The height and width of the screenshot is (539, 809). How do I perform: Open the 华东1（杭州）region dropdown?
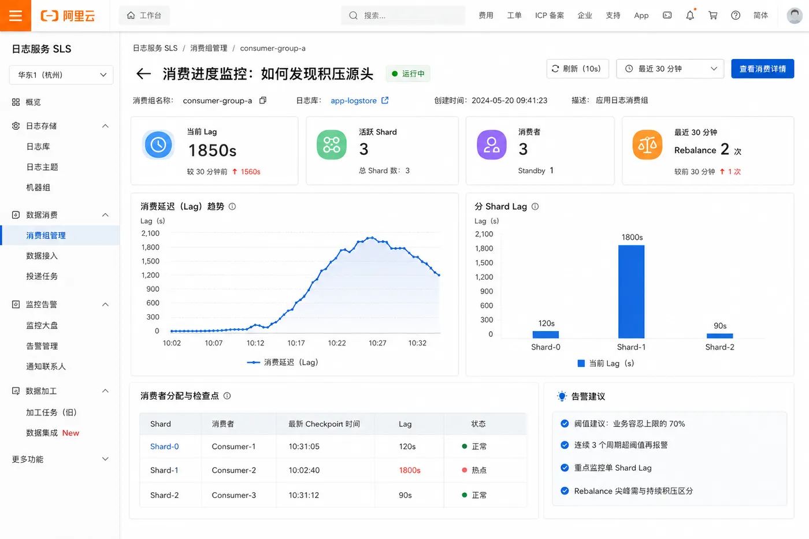click(x=61, y=75)
